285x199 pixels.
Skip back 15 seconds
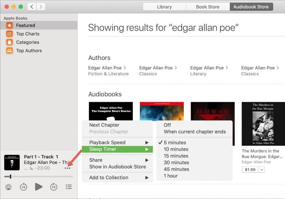coord(23,187)
